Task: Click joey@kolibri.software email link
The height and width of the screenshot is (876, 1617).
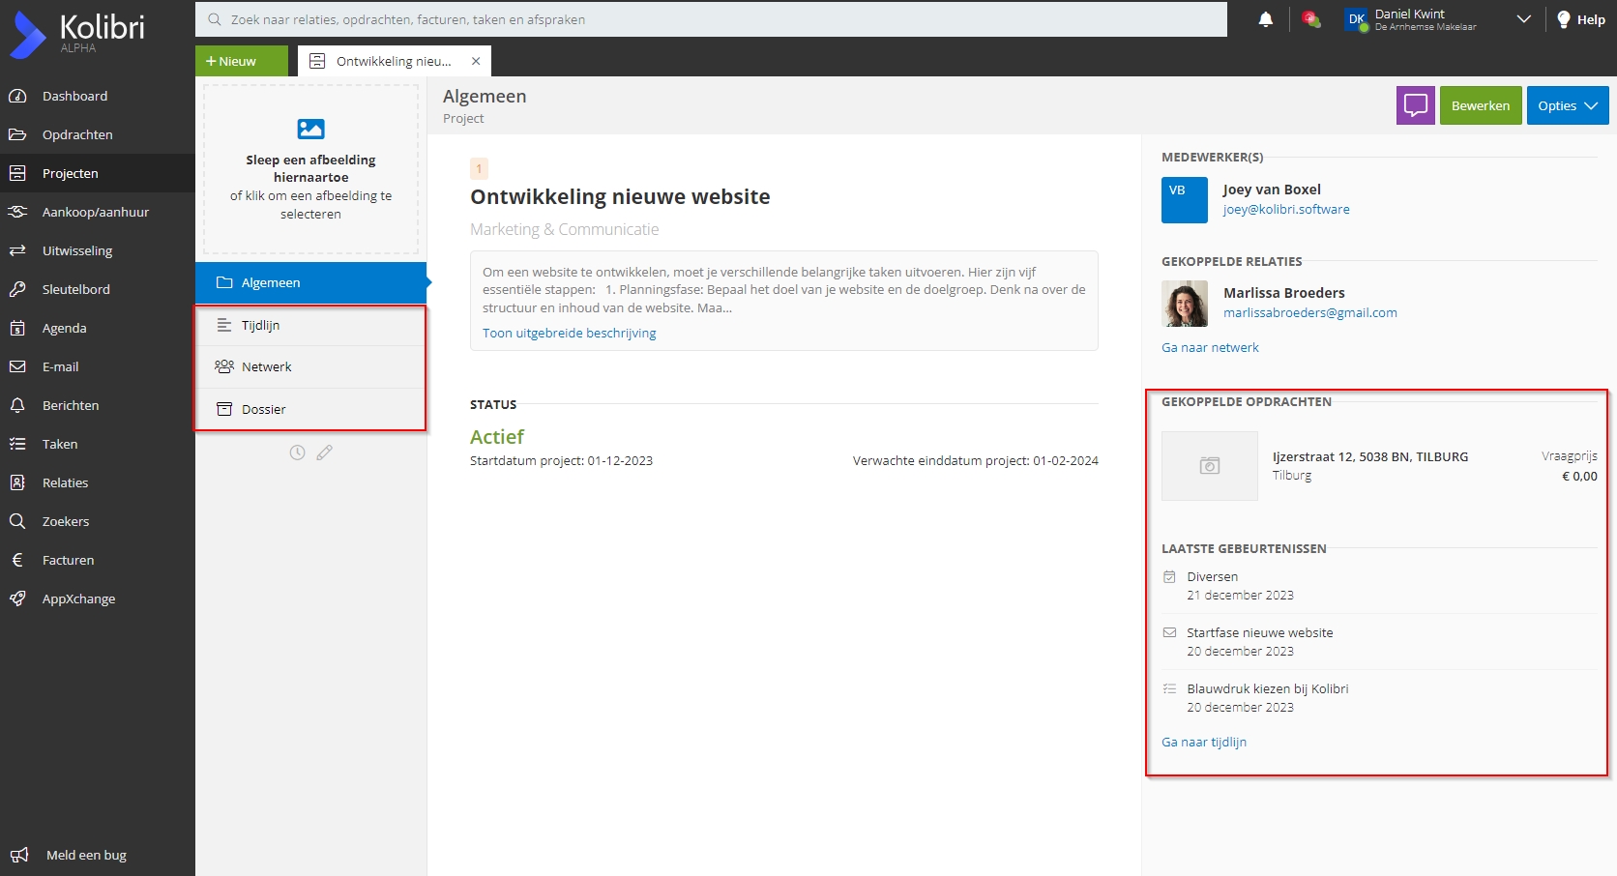Action: 1286,209
